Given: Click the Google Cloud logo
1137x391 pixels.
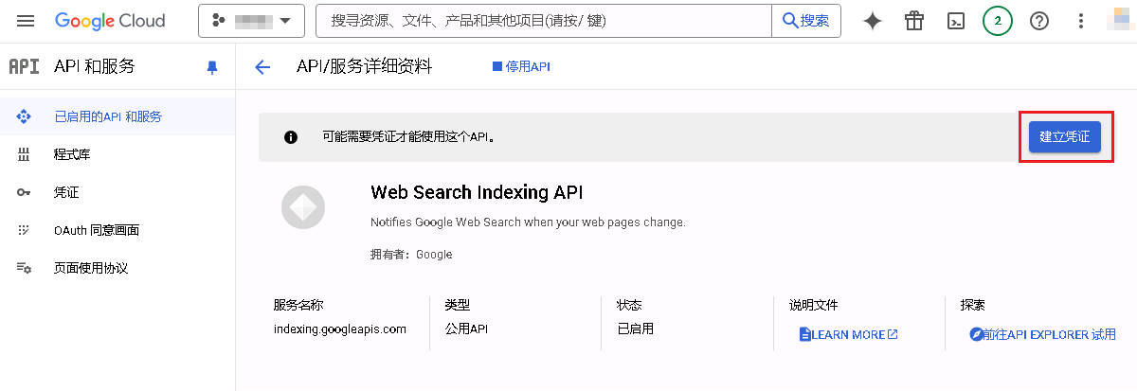Looking at the screenshot, I should tap(110, 21).
